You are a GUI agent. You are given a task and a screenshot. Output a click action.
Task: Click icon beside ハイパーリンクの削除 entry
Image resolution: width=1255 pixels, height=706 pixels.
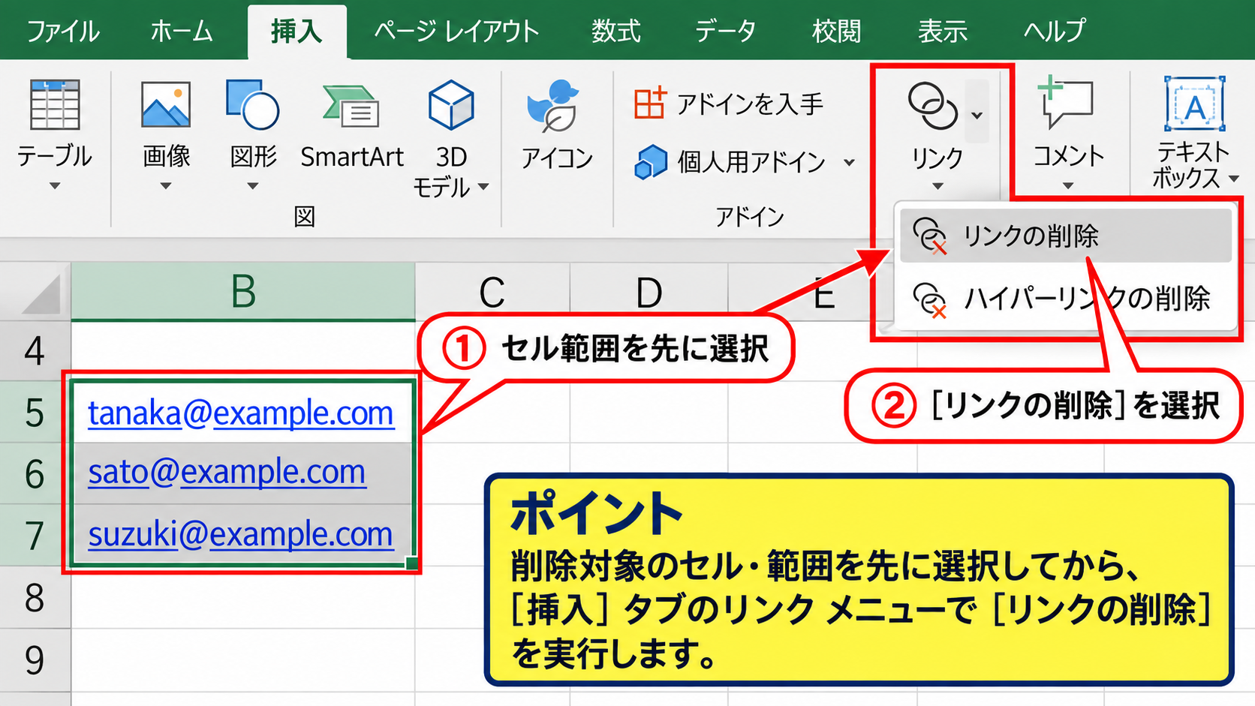tap(929, 299)
